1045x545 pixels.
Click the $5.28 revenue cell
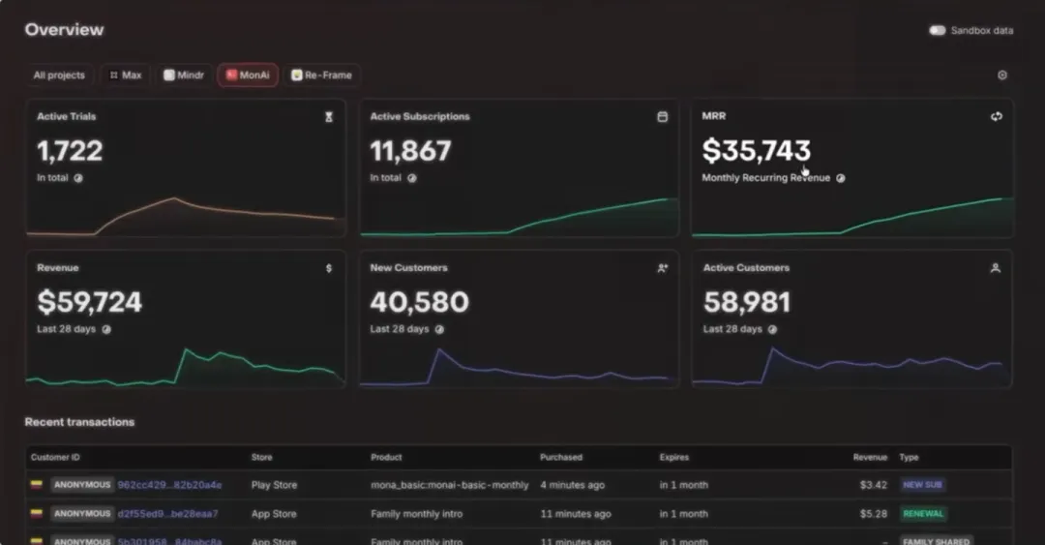click(873, 514)
